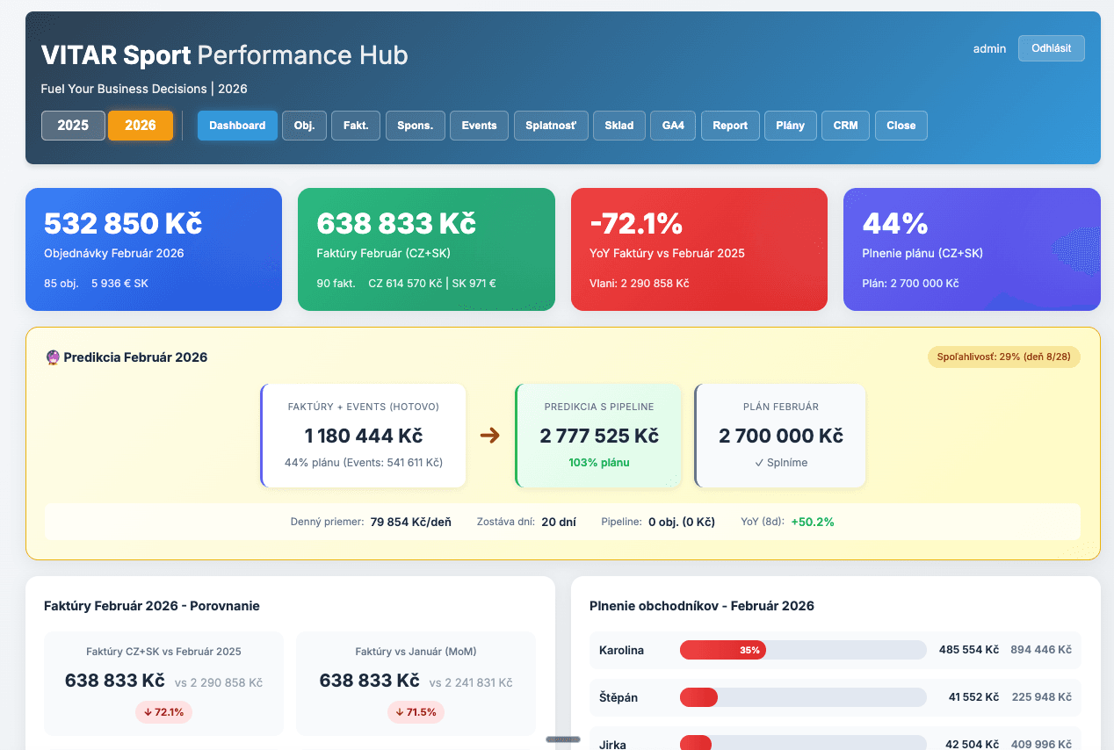Switch to year 2025

click(x=73, y=125)
